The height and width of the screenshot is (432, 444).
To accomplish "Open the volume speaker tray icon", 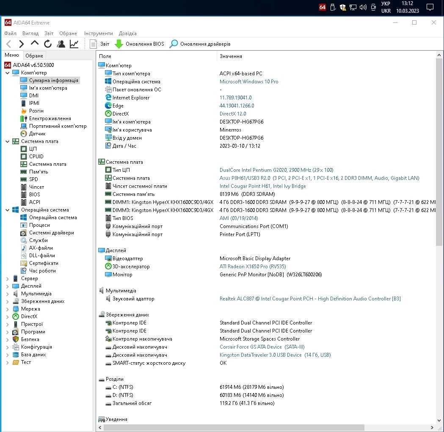I will 363,7.
